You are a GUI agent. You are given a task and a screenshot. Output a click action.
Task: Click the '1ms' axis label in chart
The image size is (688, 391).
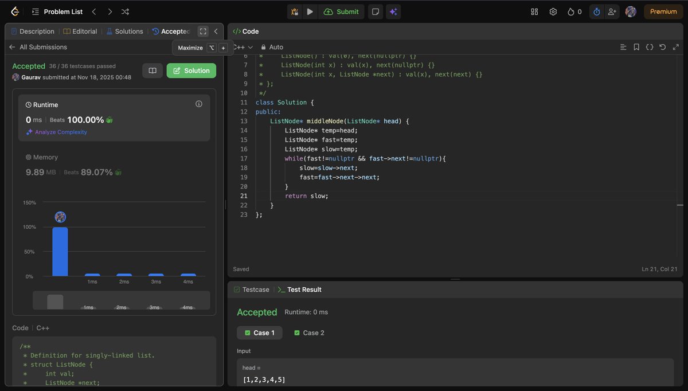(x=92, y=282)
